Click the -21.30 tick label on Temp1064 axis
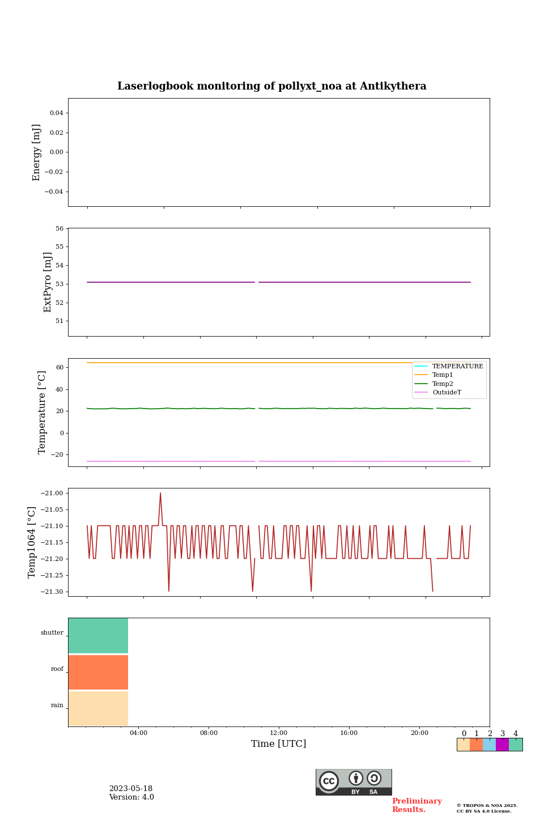 53,592
